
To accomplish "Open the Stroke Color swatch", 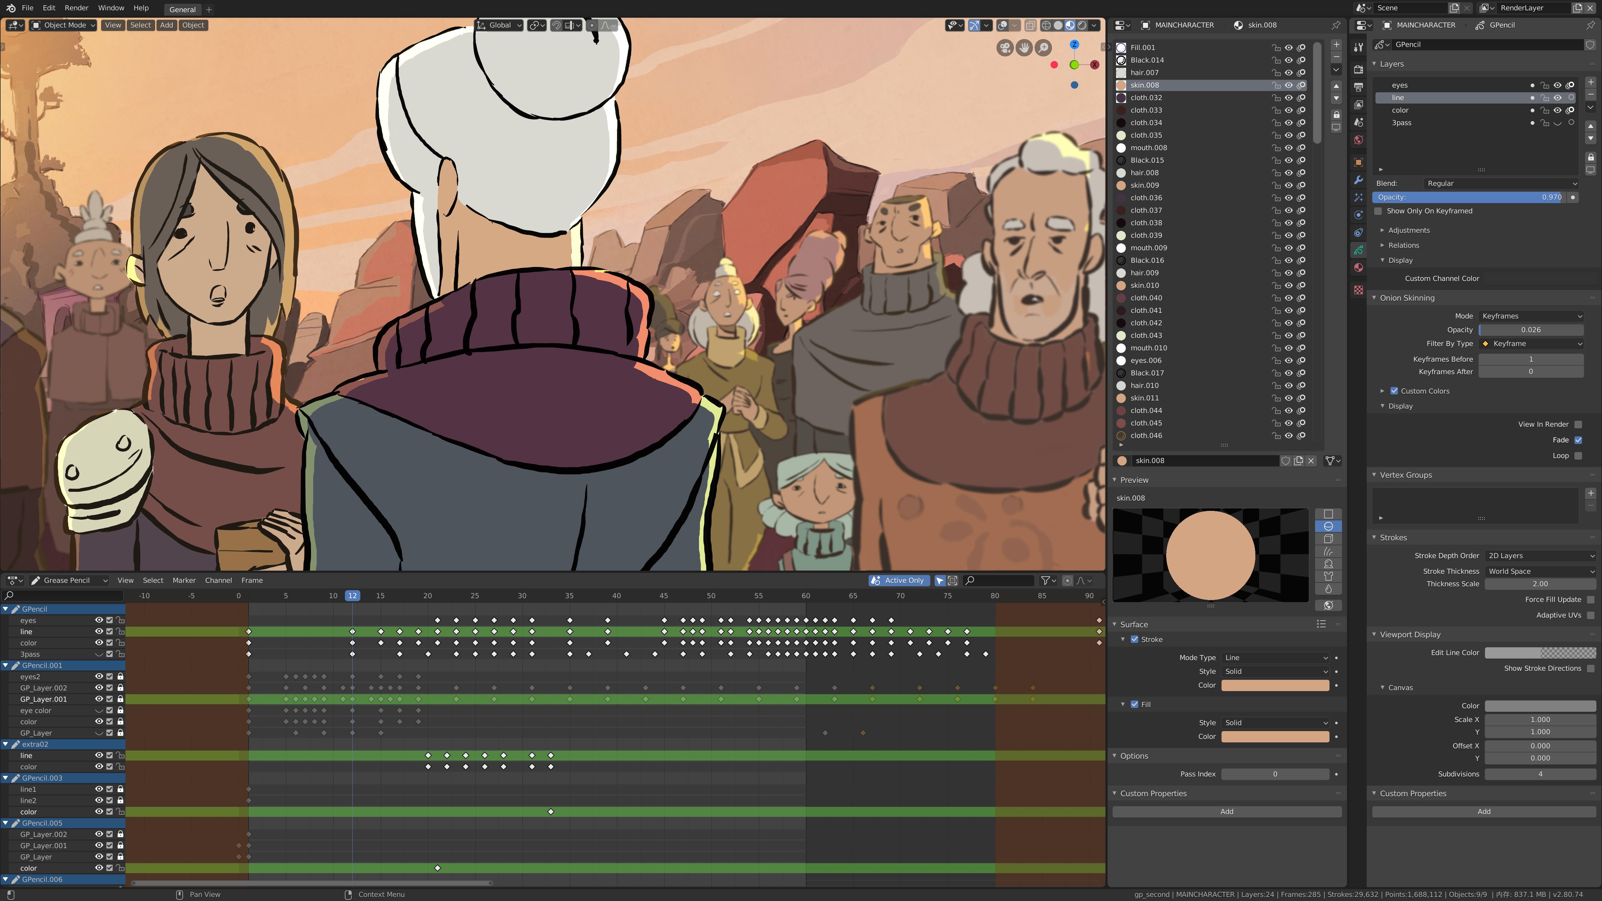I will pos(1275,685).
